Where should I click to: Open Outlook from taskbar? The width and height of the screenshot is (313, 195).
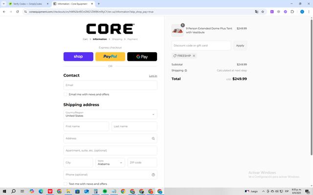[x=87, y=192]
